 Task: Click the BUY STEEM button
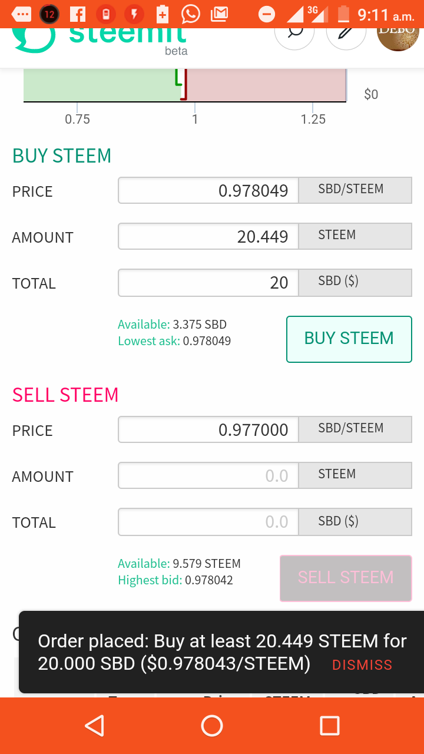(x=349, y=339)
